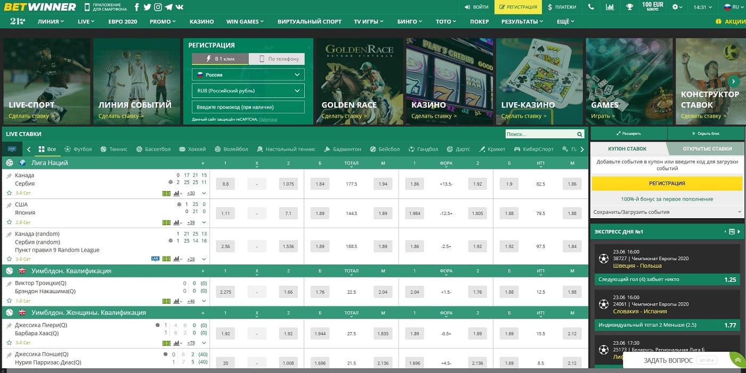
Task: Favorite the Виктор Троицки match with star
Action: pos(9,301)
